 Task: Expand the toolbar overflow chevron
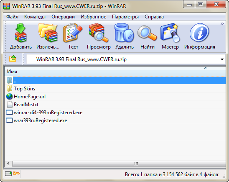point(222,24)
